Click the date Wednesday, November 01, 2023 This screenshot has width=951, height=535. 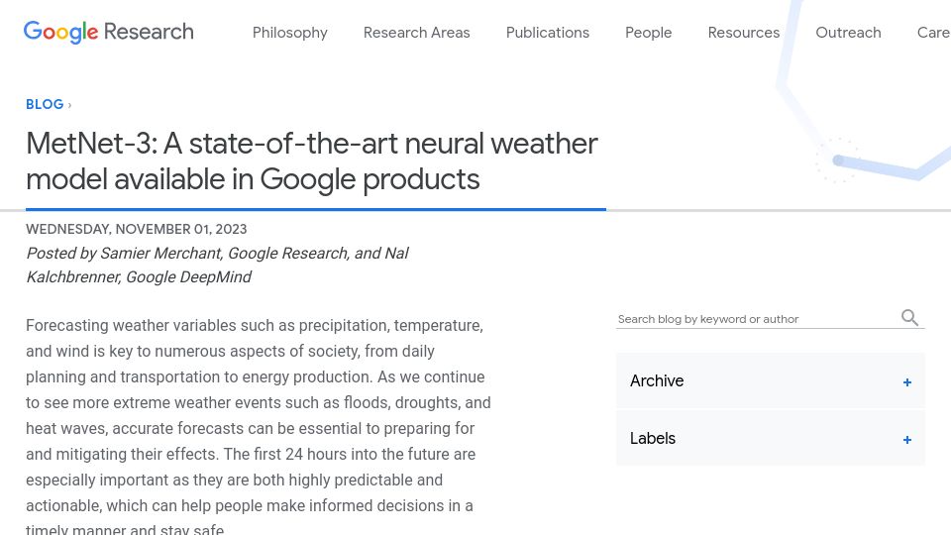[x=137, y=229]
